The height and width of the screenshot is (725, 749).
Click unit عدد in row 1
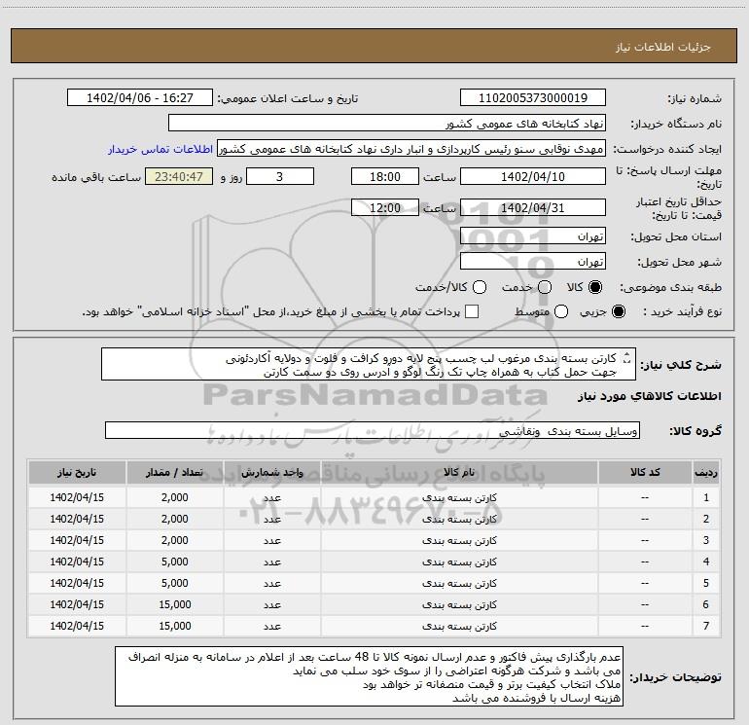coord(271,498)
